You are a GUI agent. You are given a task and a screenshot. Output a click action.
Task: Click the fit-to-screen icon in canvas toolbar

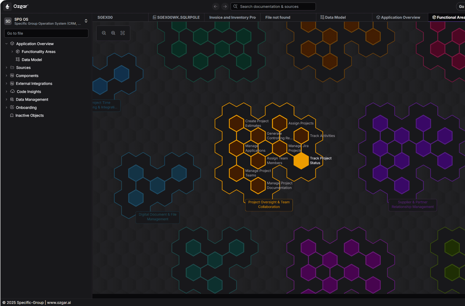coord(123,33)
